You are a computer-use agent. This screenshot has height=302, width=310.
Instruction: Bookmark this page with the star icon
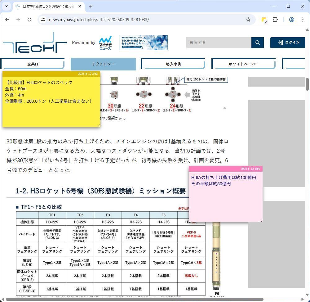pos(248,20)
